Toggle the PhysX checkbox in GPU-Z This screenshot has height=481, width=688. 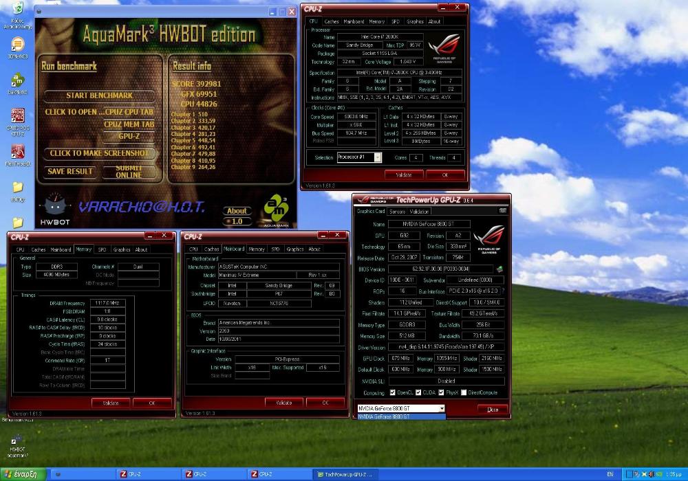(x=441, y=392)
